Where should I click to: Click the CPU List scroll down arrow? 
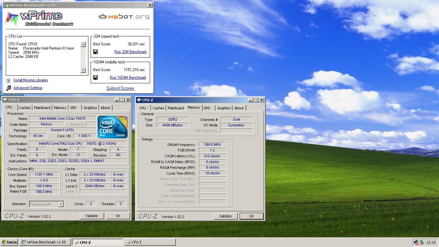pos(83,70)
